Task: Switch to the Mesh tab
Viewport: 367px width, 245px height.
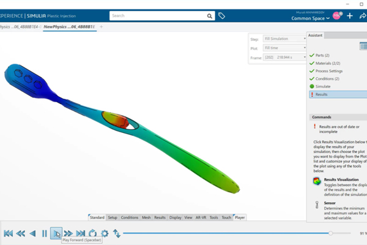Action: point(146,217)
